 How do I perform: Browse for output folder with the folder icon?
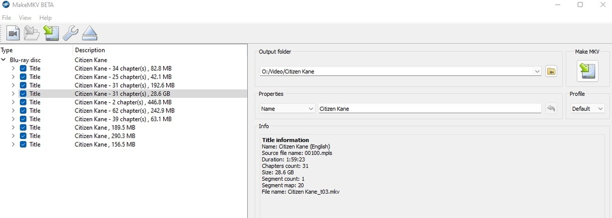click(551, 71)
